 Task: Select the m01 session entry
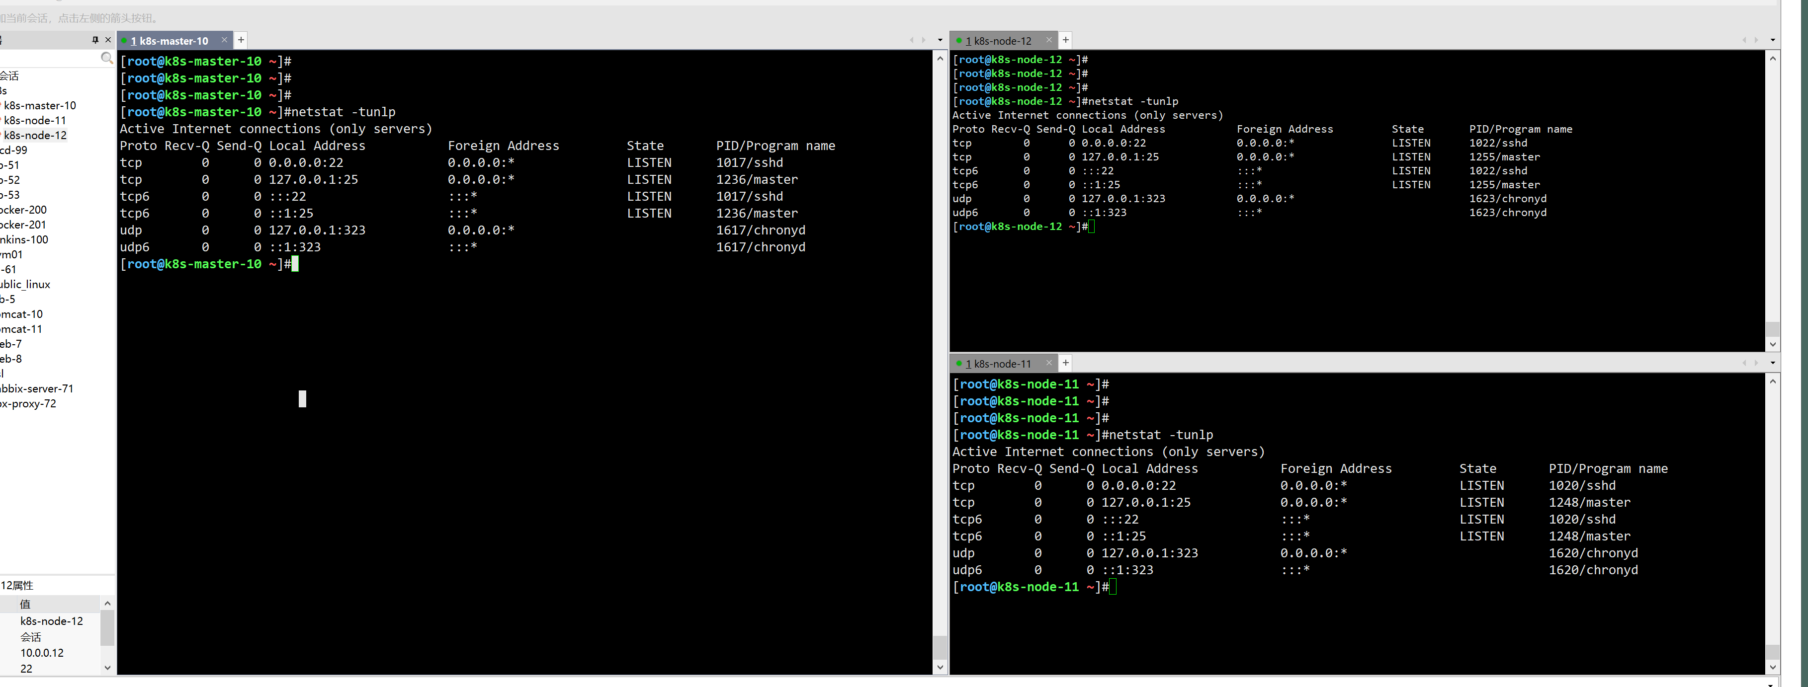pos(11,254)
